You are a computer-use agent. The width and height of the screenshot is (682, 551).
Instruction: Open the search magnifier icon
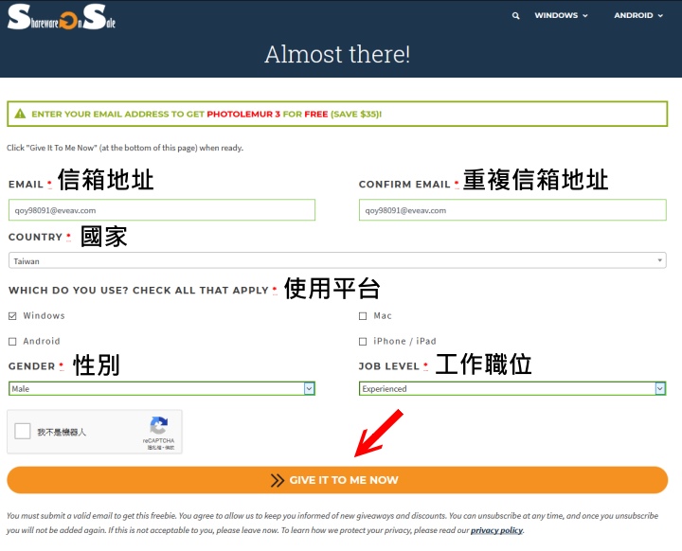click(x=515, y=16)
